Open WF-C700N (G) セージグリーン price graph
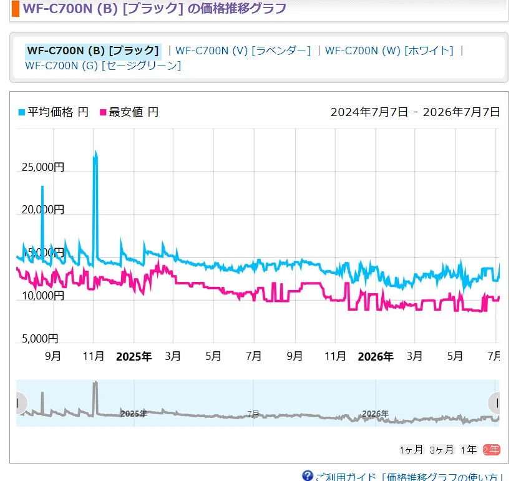The height and width of the screenshot is (481, 526). pos(103,66)
